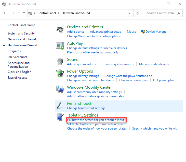
Task: Click Add a device link
Action: [x=76, y=32]
